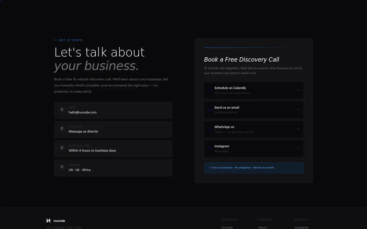Click the arrow on Schedule on Calendly row

tap(298, 90)
